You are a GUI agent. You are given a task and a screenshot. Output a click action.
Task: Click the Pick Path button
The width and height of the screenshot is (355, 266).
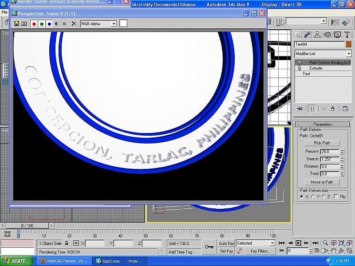322,143
